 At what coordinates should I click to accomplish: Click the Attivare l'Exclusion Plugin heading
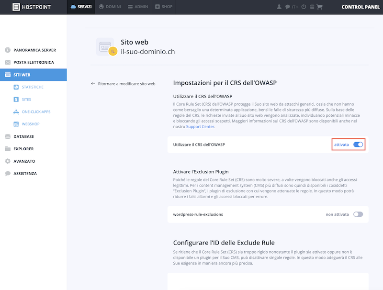201,172
